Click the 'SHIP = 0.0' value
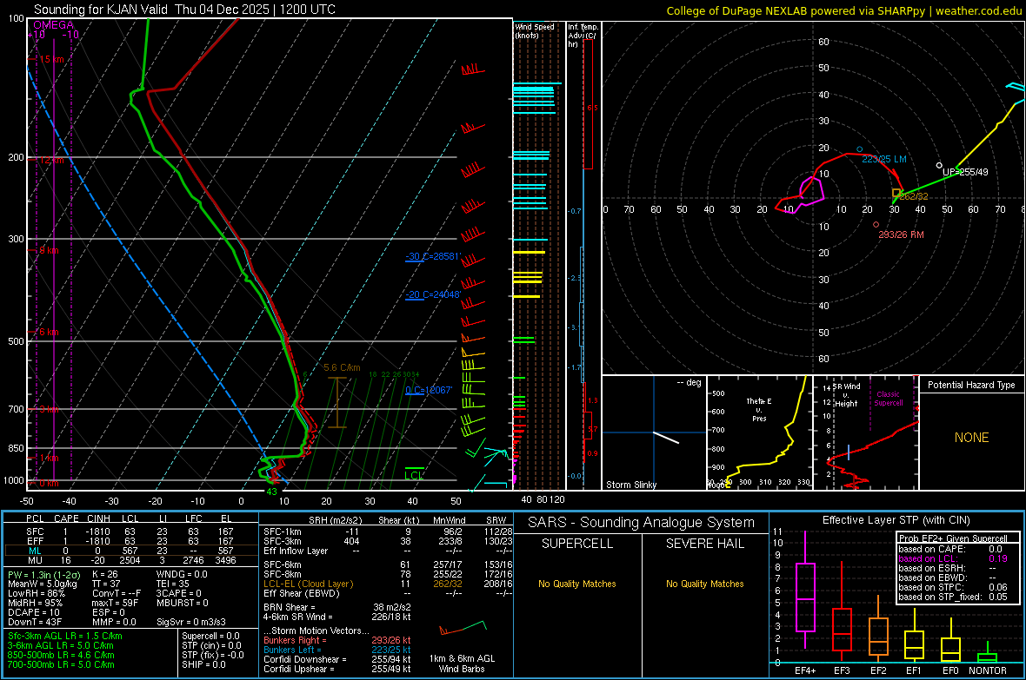 click(x=203, y=664)
